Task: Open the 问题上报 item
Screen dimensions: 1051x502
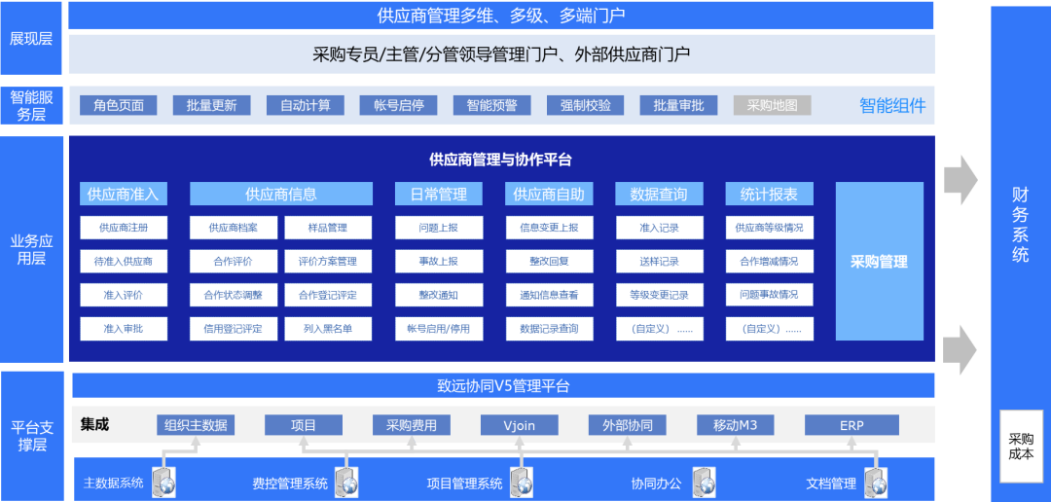Action: point(439,228)
